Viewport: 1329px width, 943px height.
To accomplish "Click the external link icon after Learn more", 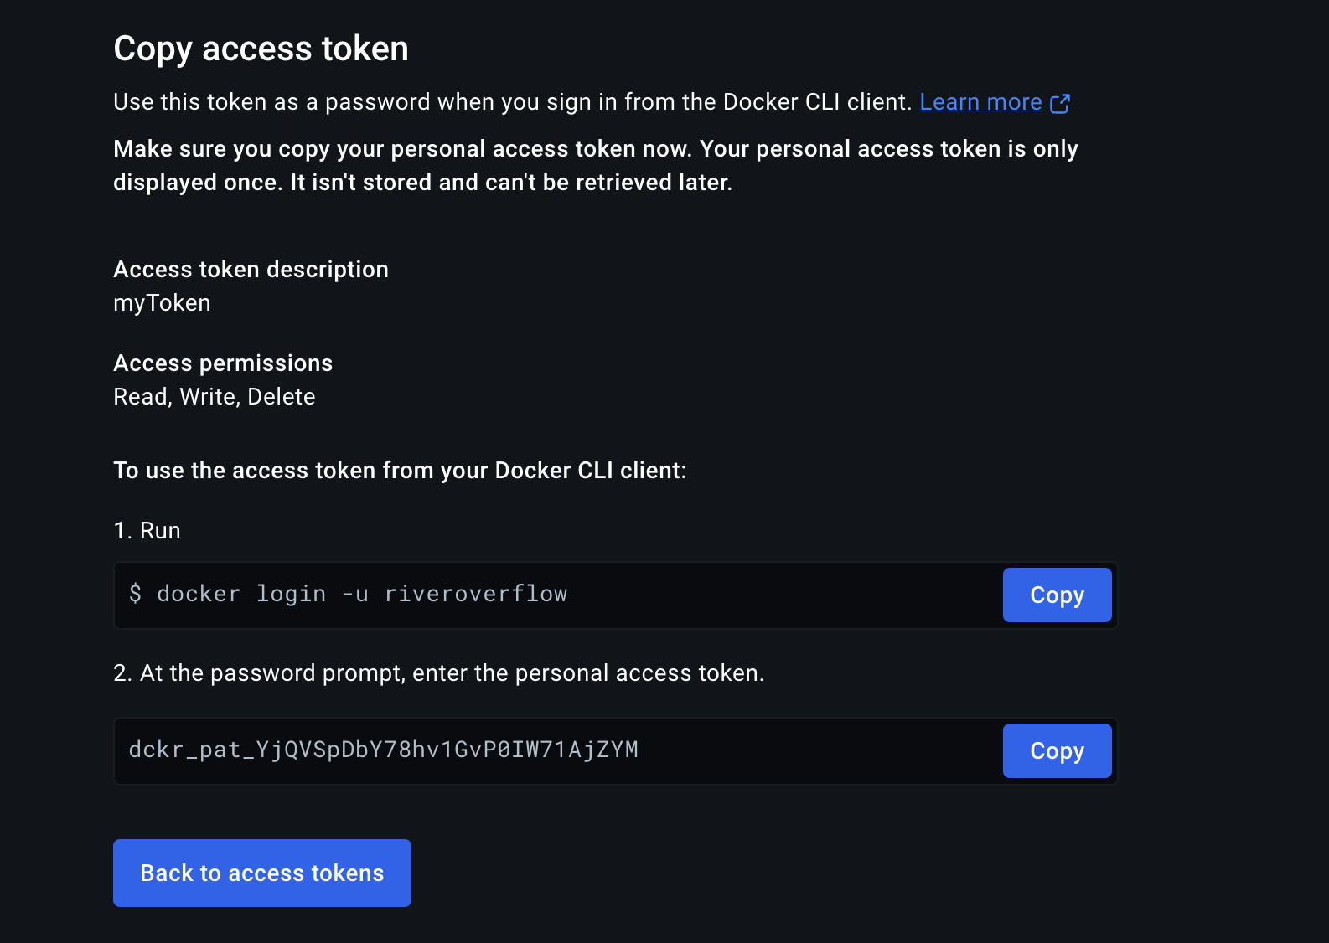I will click(x=1060, y=103).
